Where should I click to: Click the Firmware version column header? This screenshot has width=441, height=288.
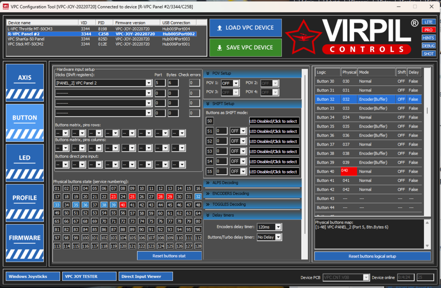tap(136, 23)
